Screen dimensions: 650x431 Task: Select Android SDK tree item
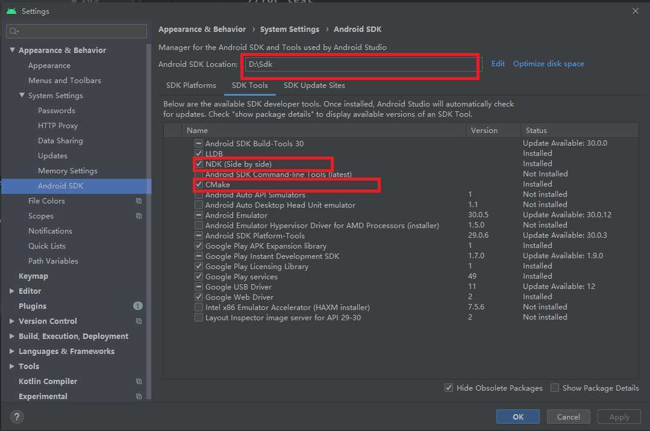click(76, 185)
